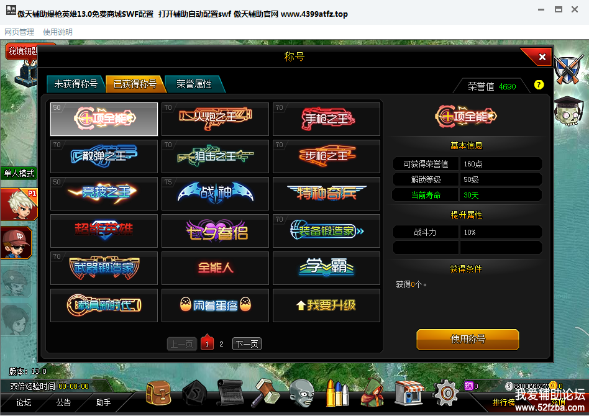Click the 秘境钥匙 button
The width and height of the screenshot is (589, 416).
22,51
